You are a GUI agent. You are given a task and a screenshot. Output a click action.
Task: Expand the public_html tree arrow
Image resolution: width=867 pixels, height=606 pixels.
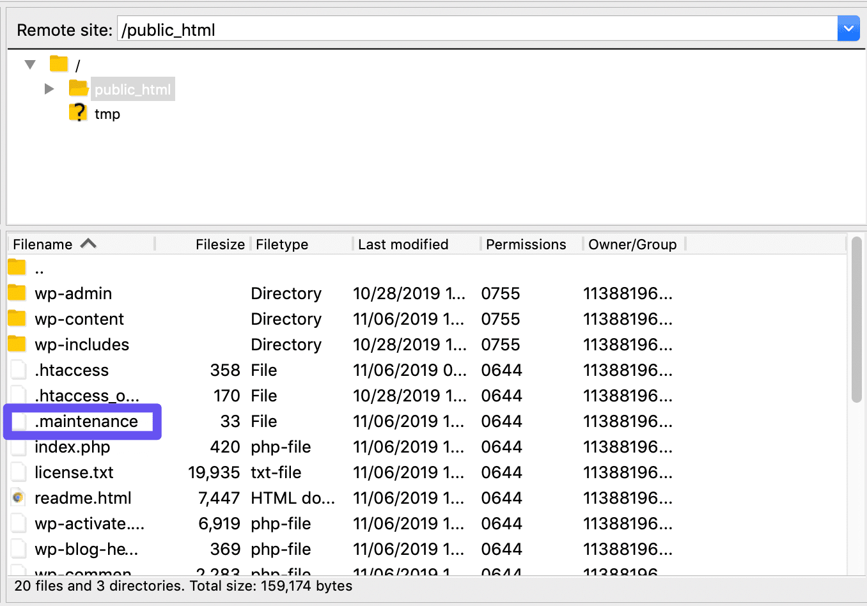(x=49, y=89)
